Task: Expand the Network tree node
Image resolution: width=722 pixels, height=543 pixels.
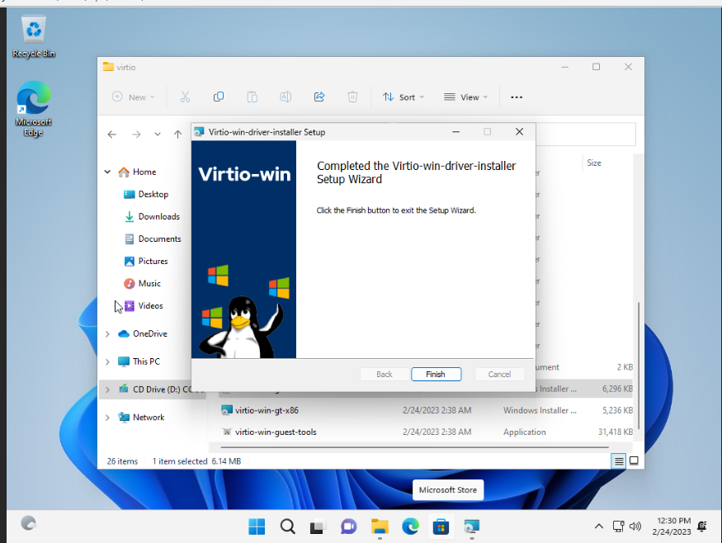Action: [107, 418]
